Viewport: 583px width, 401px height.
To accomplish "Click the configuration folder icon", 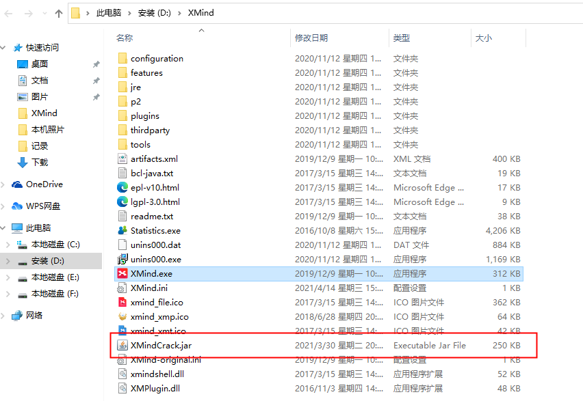I will tap(122, 58).
